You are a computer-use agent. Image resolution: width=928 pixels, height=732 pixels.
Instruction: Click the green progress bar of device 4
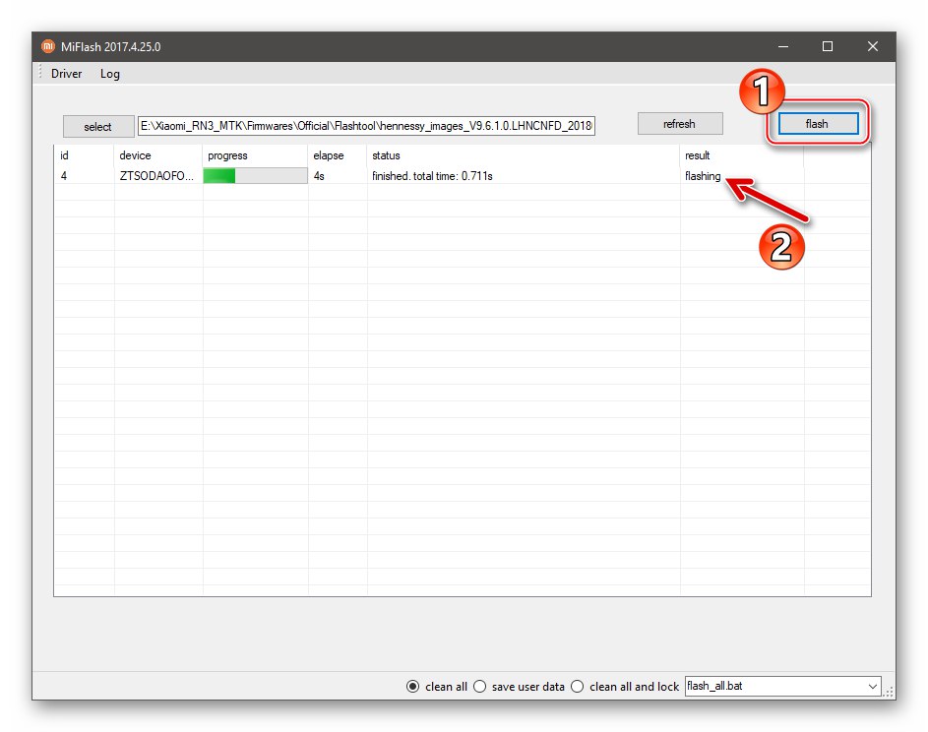(x=255, y=176)
